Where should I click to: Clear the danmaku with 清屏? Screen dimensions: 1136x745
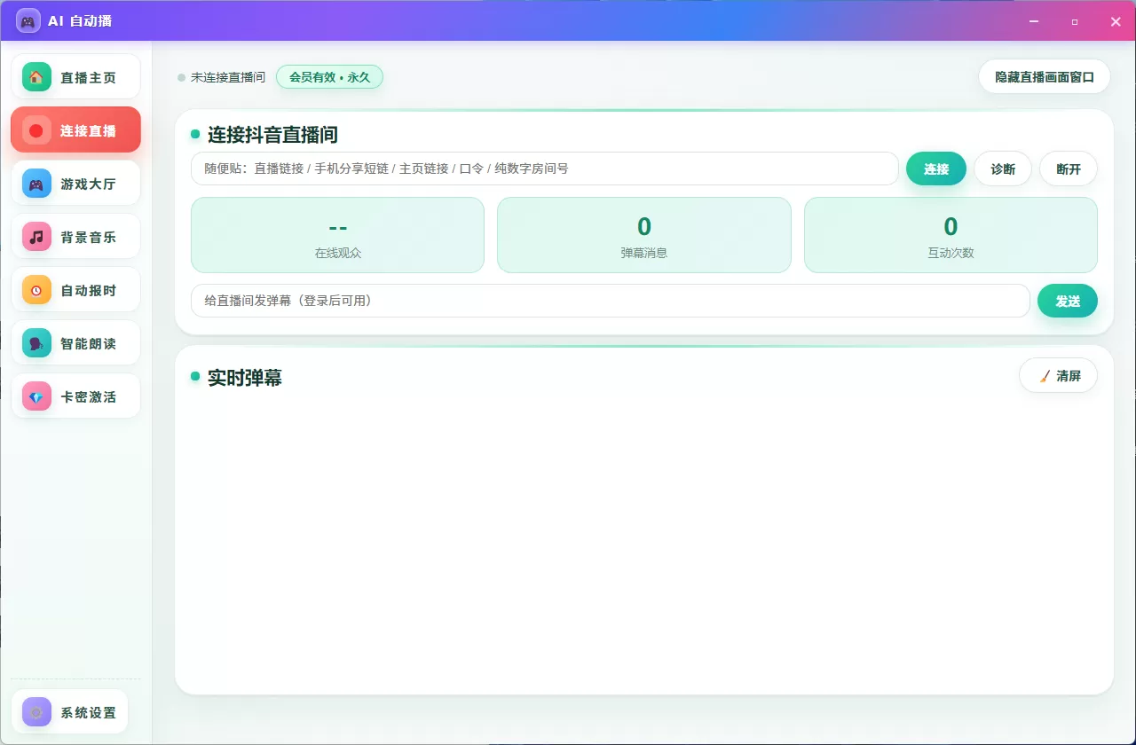(1058, 376)
